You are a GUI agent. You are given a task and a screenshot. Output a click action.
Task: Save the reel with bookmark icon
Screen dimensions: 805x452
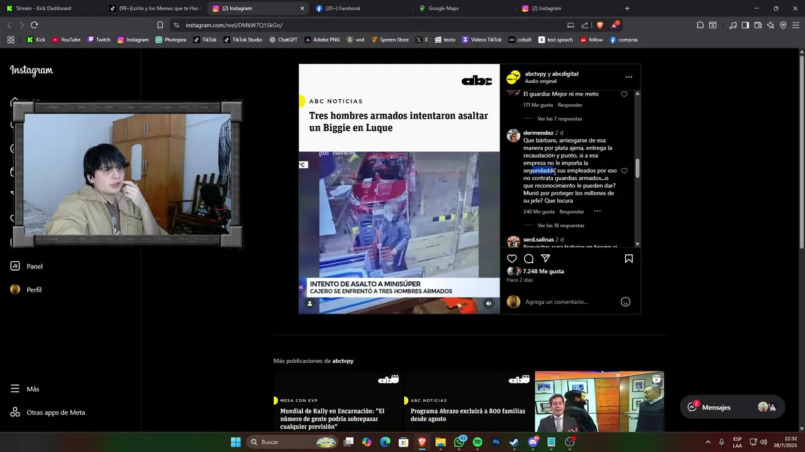[628, 259]
